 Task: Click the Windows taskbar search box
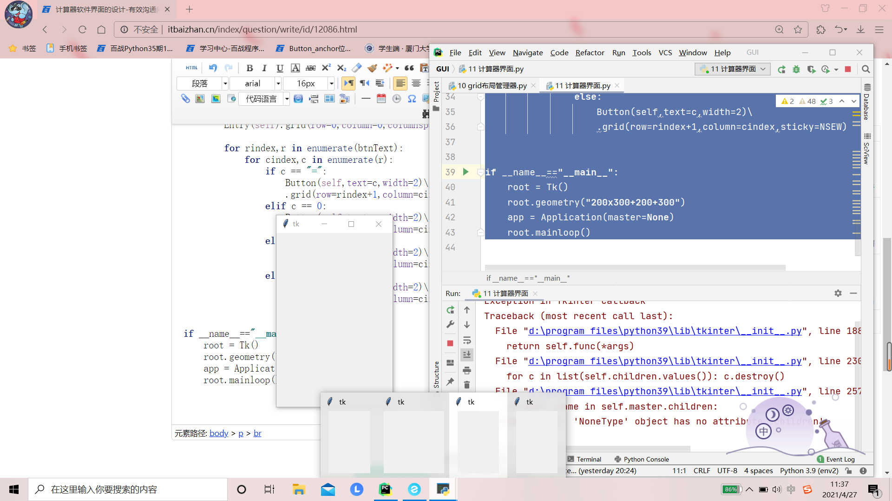click(128, 489)
